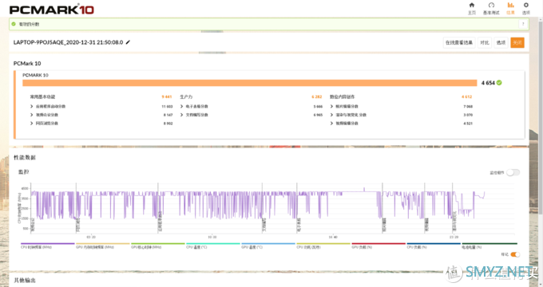The height and width of the screenshot is (287, 543).
Task: Select the green GPU 核心时钟 legend
Action: (x=158, y=246)
